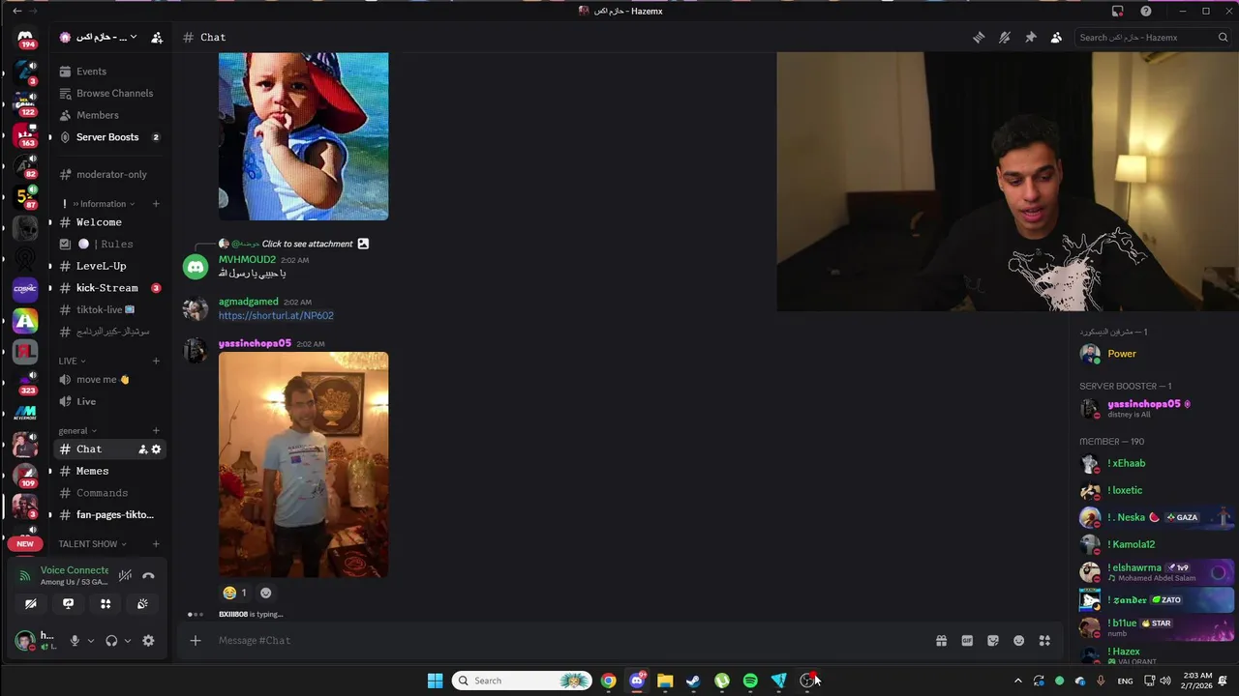
Task: Open the help icon in title bar
Action: point(1146,11)
